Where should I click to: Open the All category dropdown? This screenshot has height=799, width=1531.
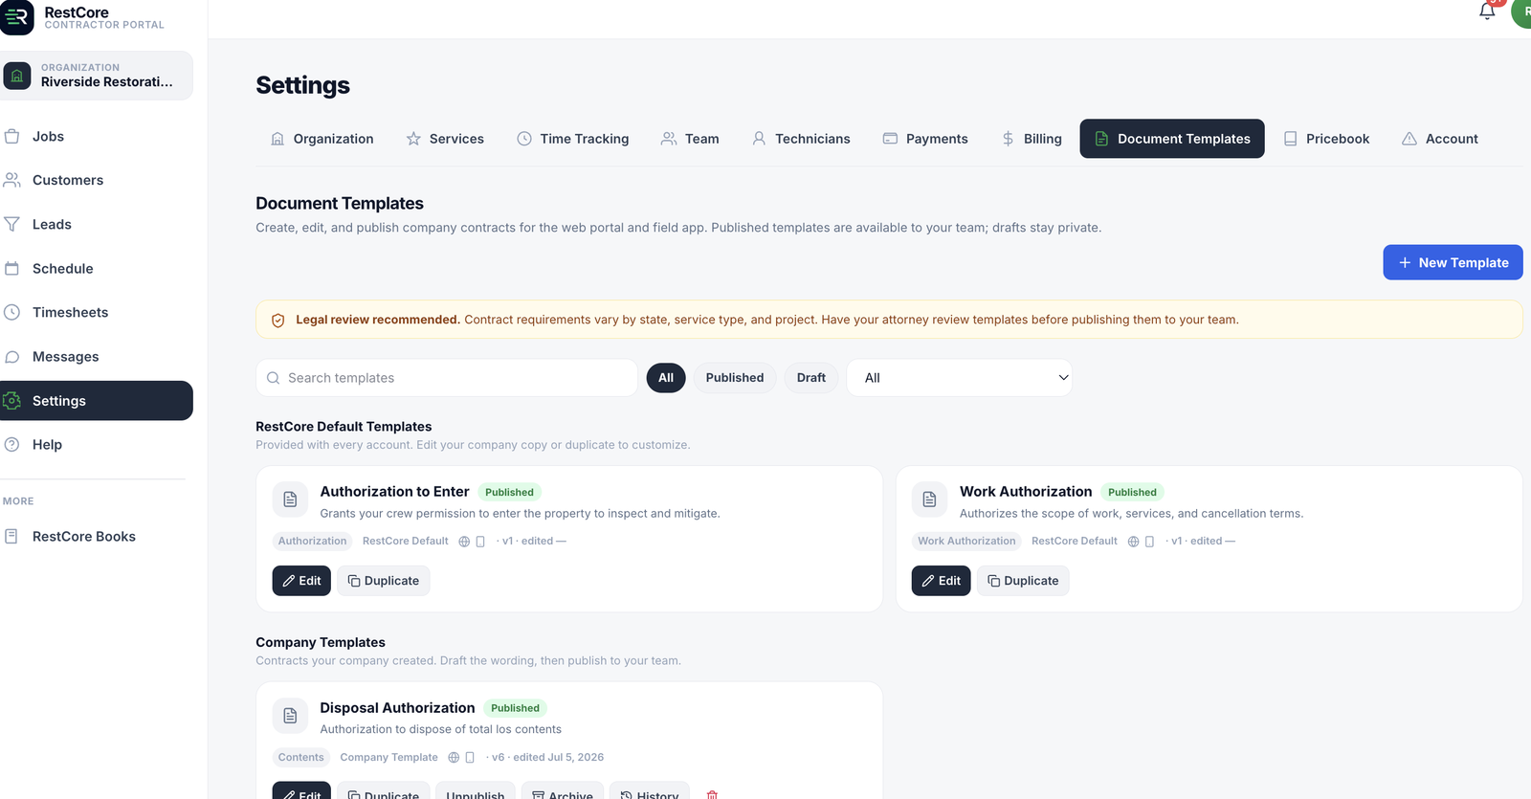click(960, 378)
